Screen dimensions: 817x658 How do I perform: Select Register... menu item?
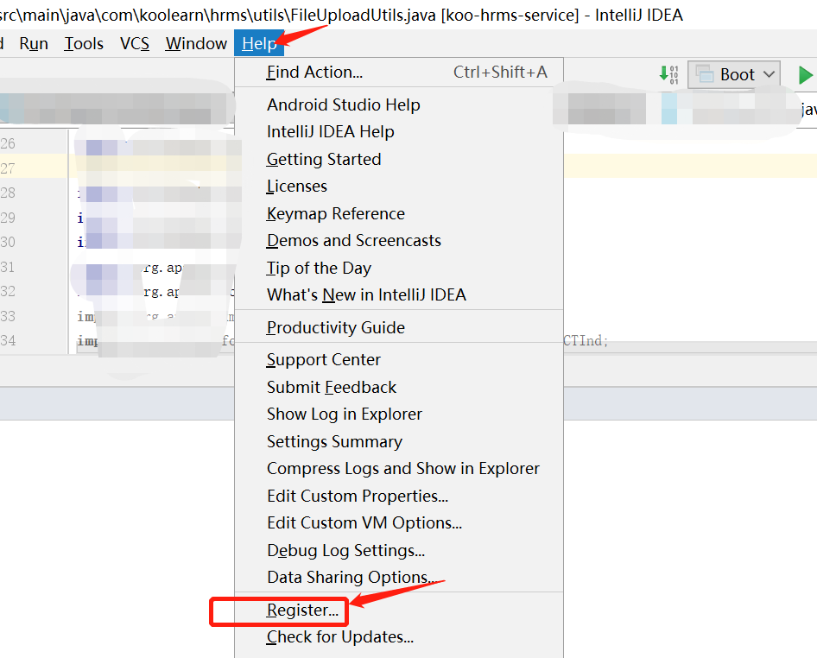pos(399,610)
